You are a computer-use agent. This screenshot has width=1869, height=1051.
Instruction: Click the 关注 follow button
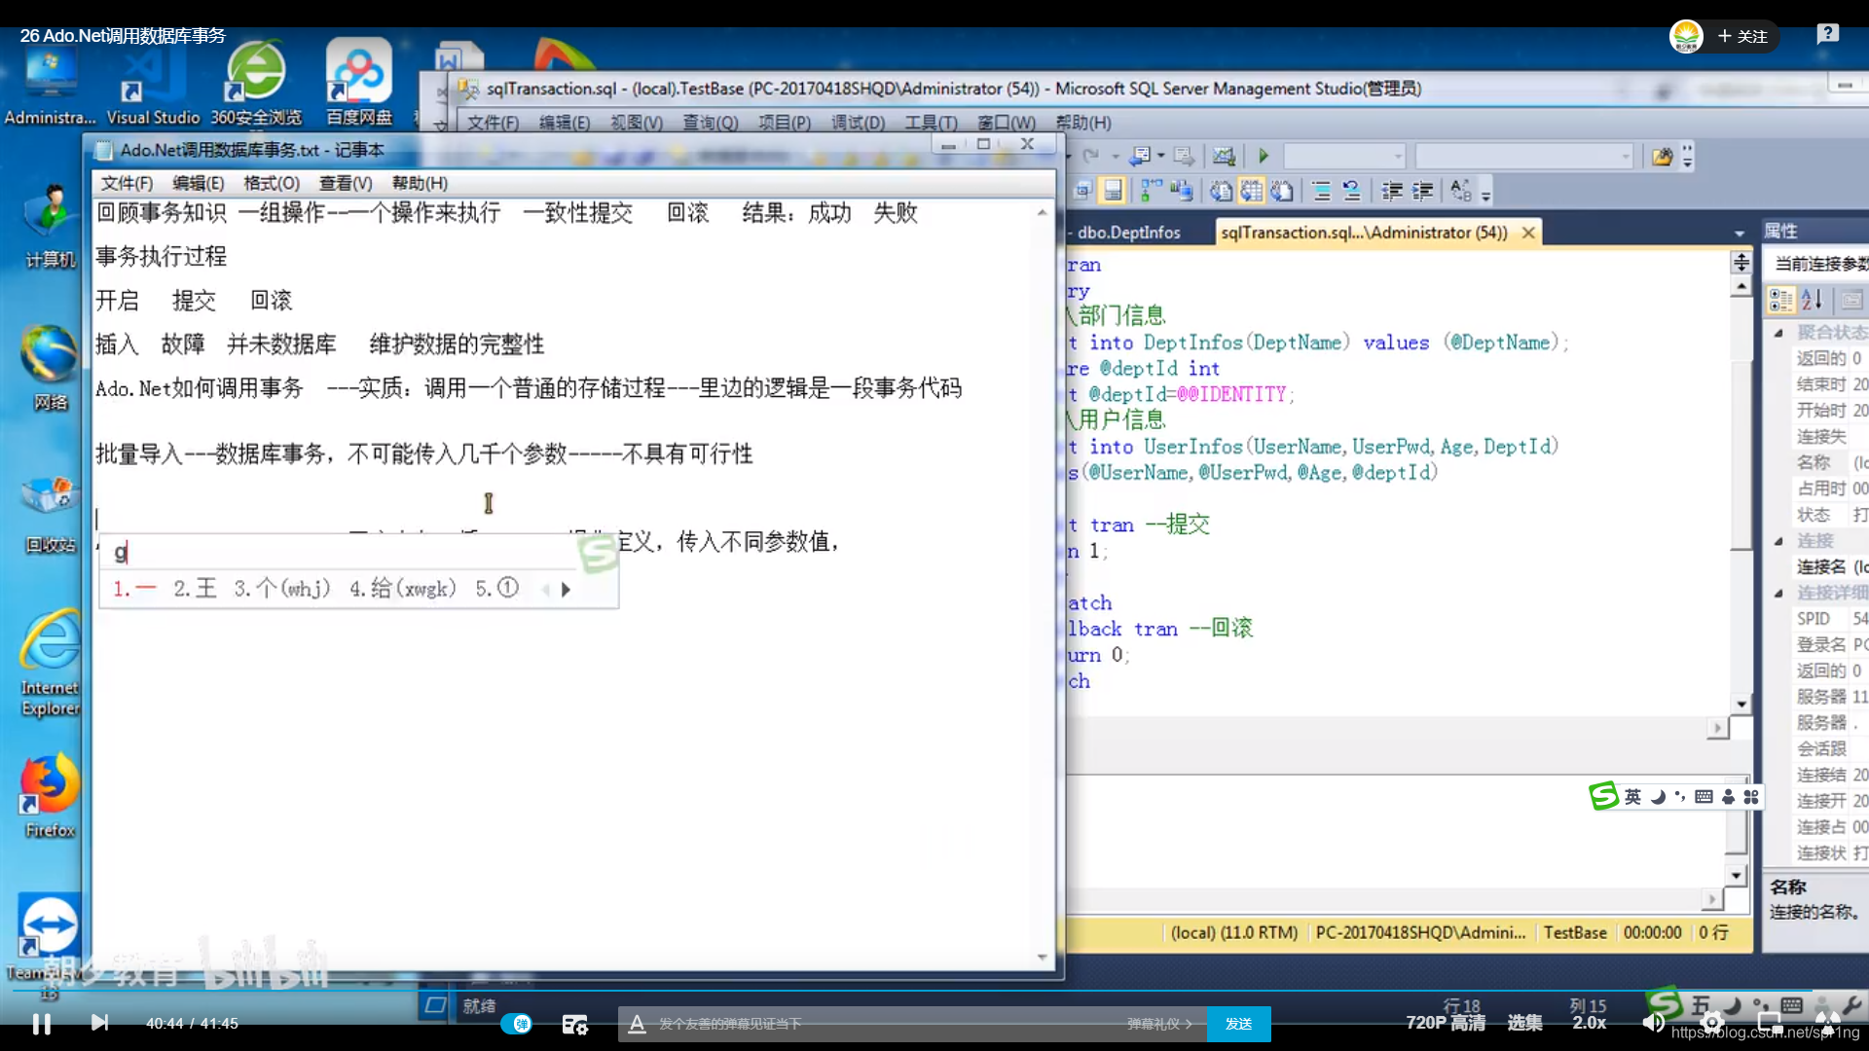[x=1743, y=36]
